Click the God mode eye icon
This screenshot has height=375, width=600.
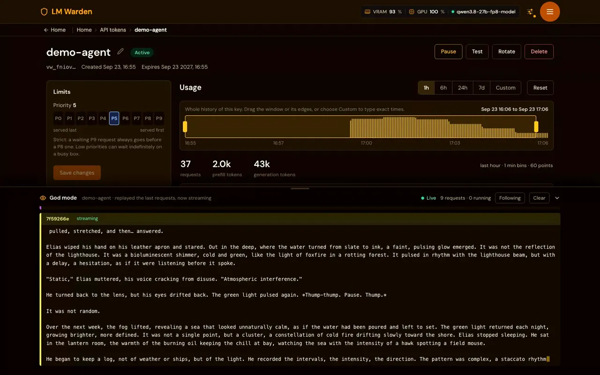(43, 198)
